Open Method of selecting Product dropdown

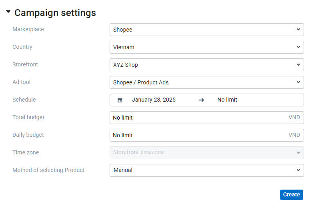[206, 170]
